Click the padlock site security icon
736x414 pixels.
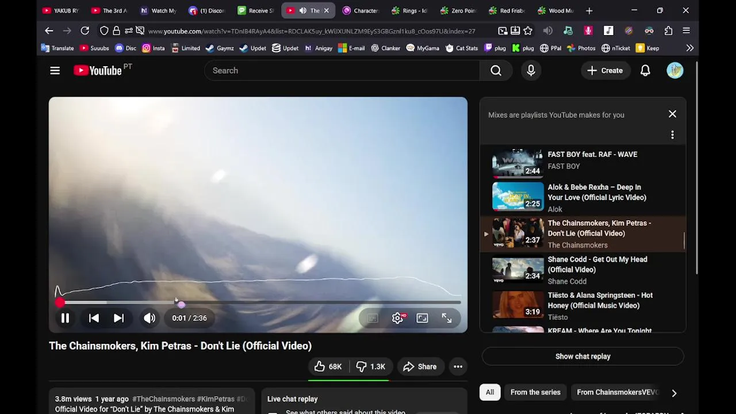[x=116, y=30]
